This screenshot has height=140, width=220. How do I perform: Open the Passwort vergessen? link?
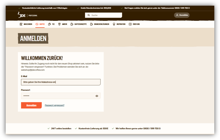pos(55,105)
